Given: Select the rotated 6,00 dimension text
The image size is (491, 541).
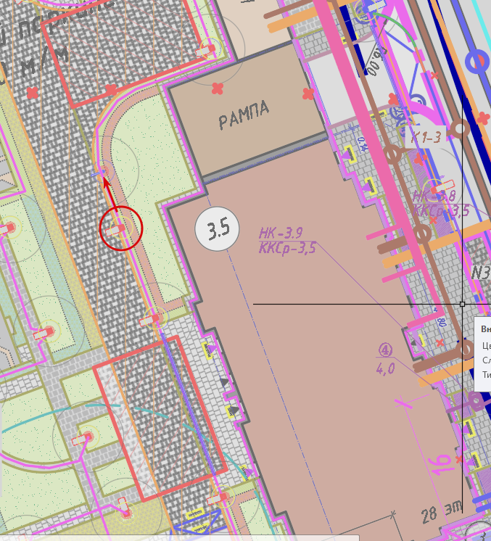Looking at the screenshot, I should [376, 62].
